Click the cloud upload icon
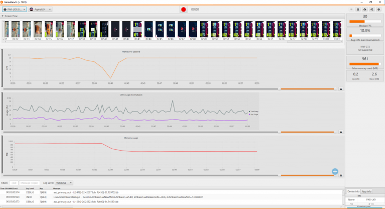The image size is (385, 209). pyautogui.click(x=365, y=10)
